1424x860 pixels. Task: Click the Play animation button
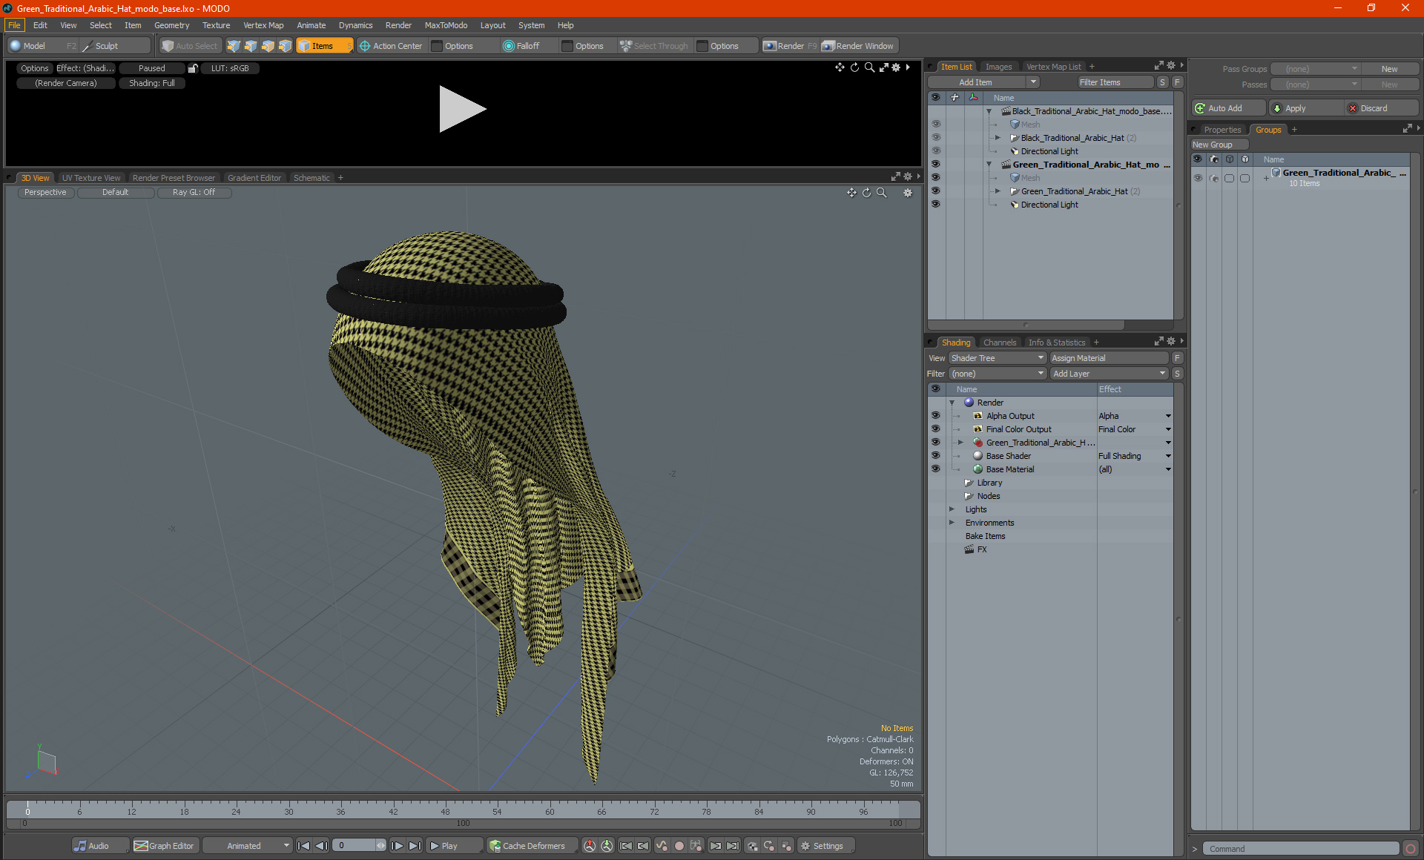pyautogui.click(x=453, y=846)
